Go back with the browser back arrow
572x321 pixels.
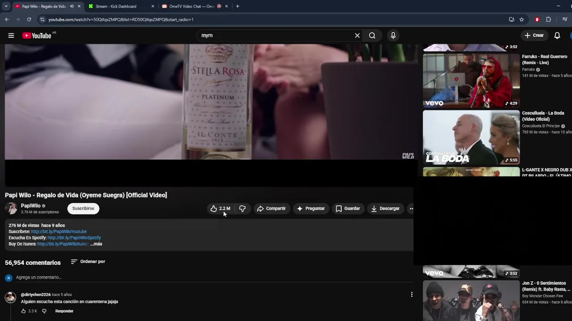click(x=7, y=20)
